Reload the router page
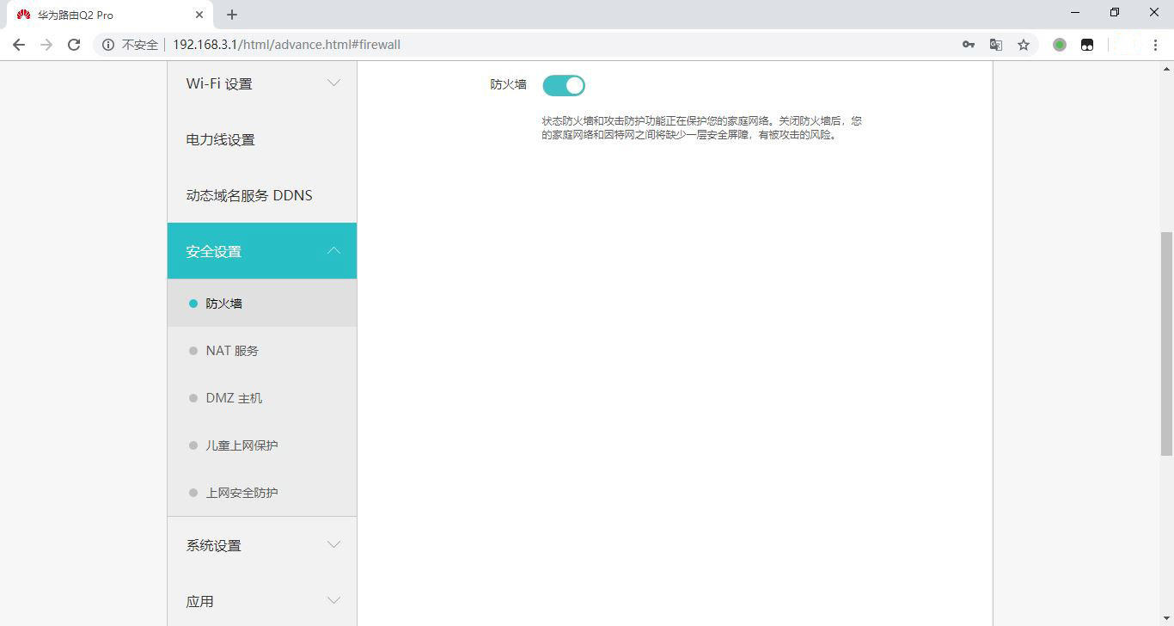The height and width of the screenshot is (626, 1174). click(x=74, y=45)
